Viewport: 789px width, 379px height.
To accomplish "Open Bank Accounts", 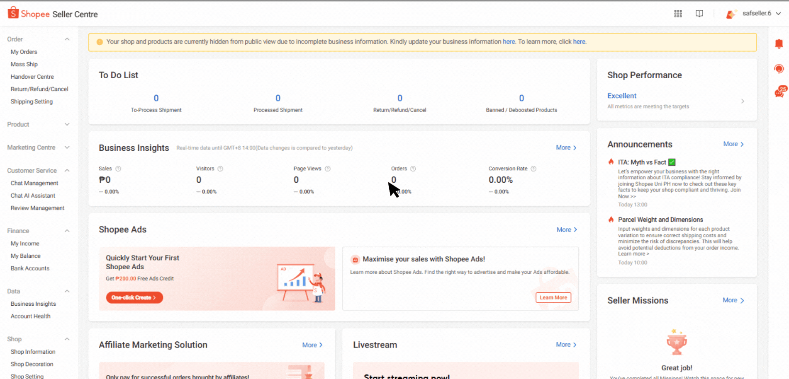I will click(30, 268).
